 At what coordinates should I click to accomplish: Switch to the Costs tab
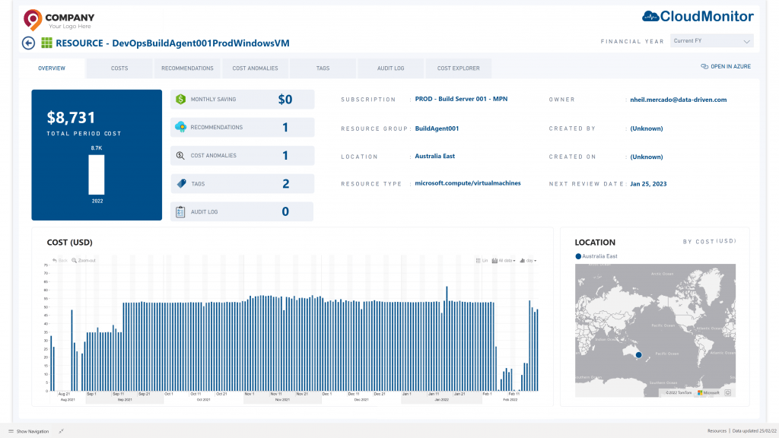pos(119,68)
